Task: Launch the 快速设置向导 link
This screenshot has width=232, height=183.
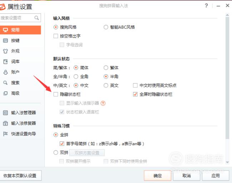Action: click(24, 134)
